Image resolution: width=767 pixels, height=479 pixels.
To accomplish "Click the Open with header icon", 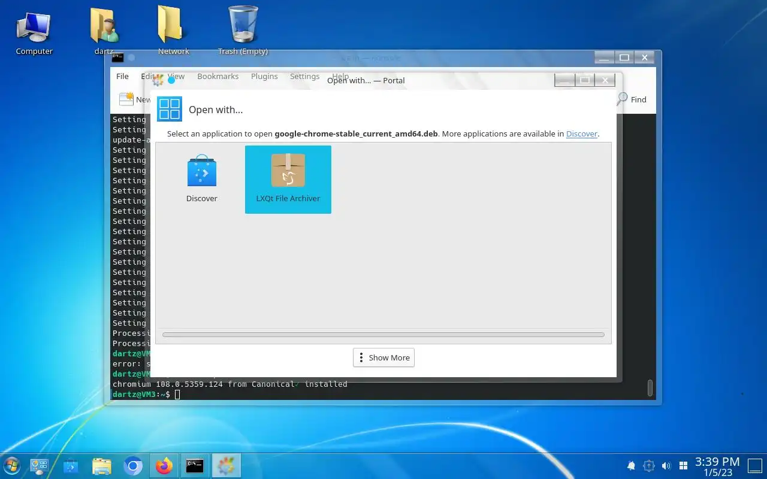I will (170, 109).
